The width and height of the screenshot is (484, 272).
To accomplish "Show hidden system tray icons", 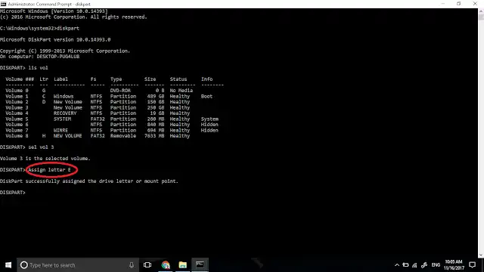I will [x=397, y=265].
